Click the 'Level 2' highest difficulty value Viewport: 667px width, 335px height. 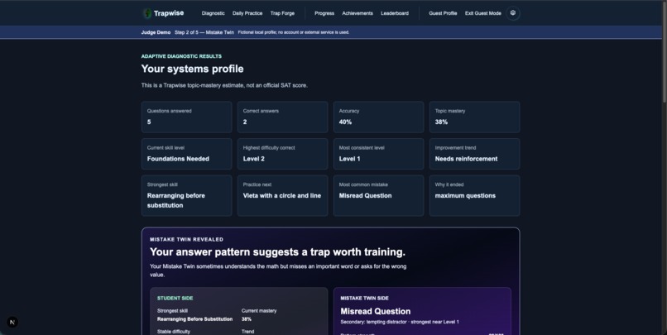tap(253, 159)
